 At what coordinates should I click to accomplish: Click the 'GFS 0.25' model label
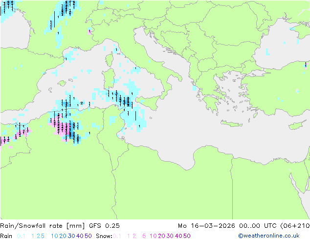click(x=104, y=226)
